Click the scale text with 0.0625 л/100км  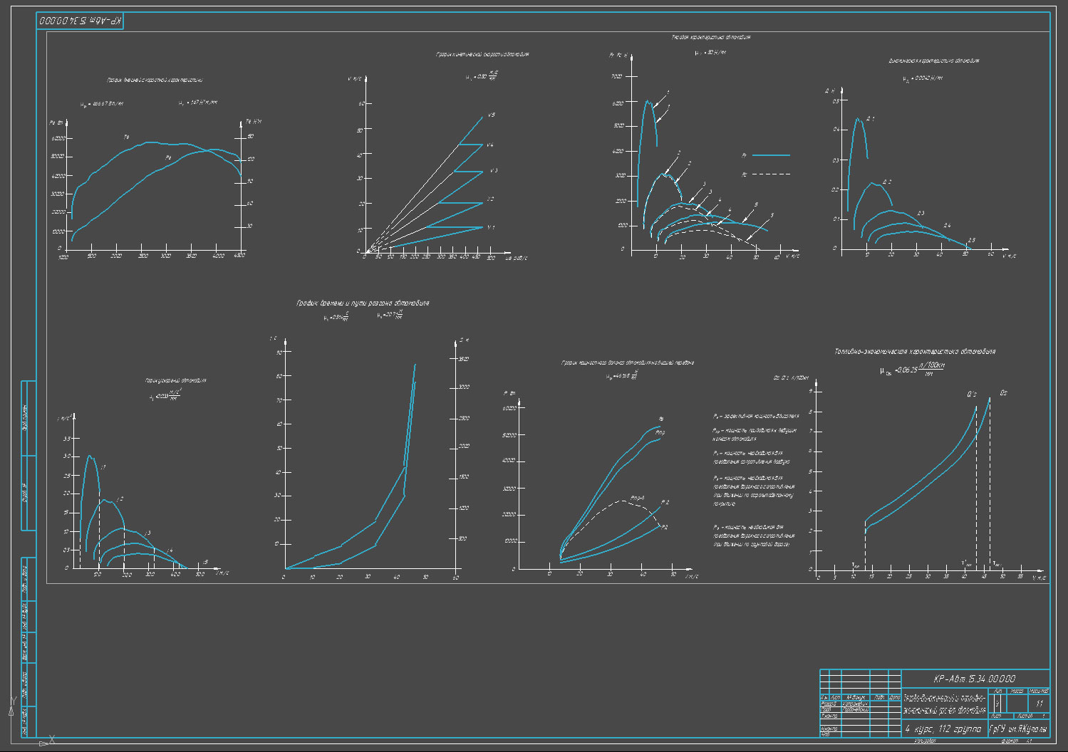click(x=913, y=369)
